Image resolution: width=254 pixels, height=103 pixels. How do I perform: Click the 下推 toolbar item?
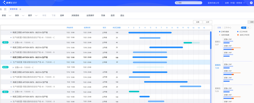pos(53,16)
